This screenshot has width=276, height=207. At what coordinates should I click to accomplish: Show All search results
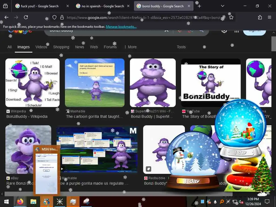tap(9, 47)
